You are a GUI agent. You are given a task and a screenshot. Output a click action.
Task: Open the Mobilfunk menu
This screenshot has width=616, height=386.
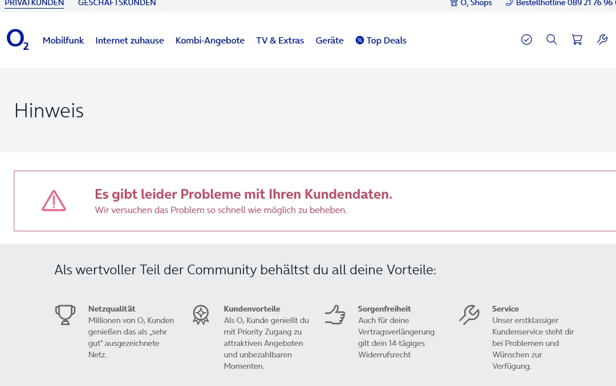(x=63, y=41)
